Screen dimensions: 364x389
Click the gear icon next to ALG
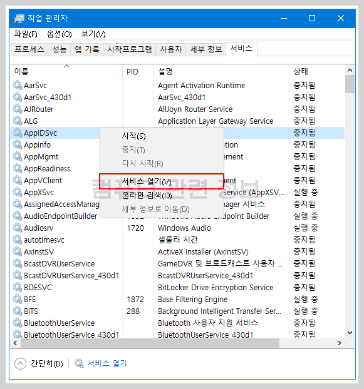tap(18, 121)
